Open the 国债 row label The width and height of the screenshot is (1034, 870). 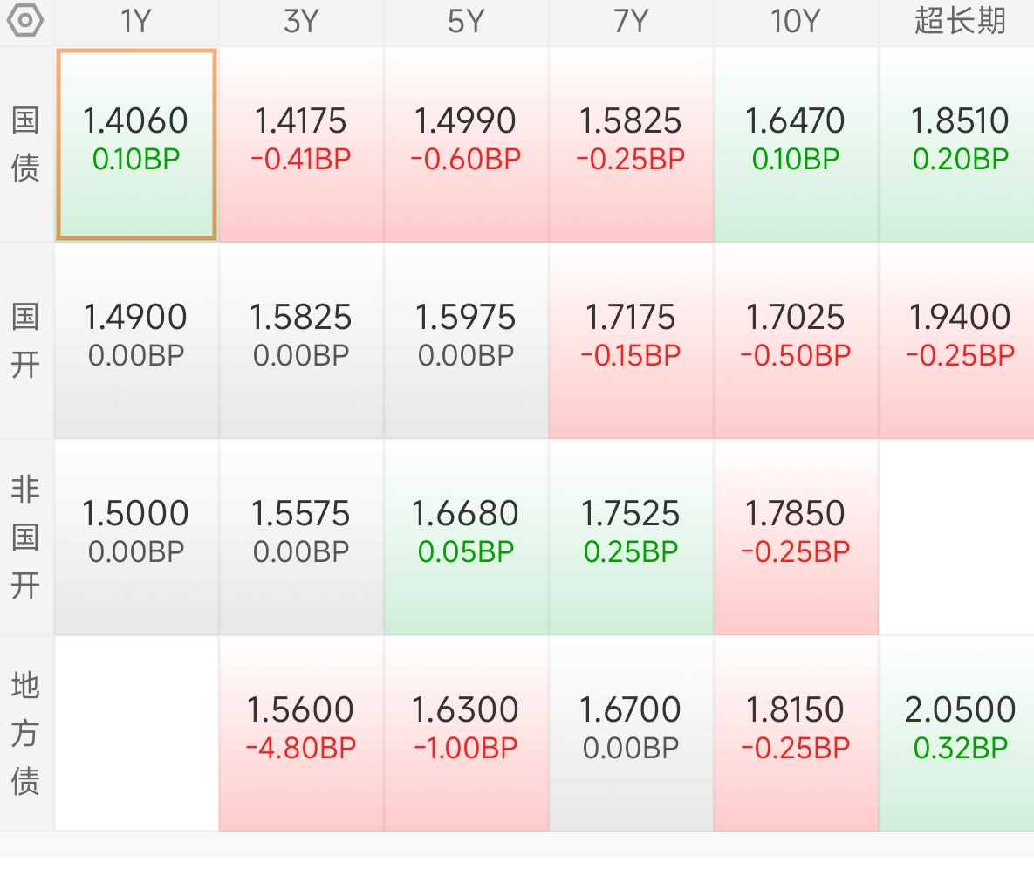pos(25,145)
